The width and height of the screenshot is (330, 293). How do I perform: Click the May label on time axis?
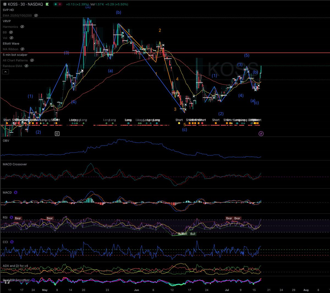[45, 290]
